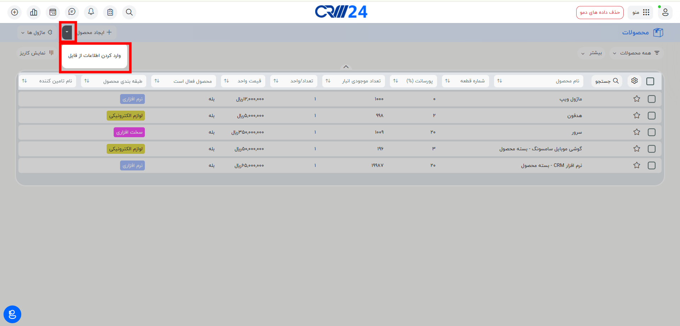Click the plus quick-add icon in top bar
This screenshot has height=326, width=680.
[15, 12]
